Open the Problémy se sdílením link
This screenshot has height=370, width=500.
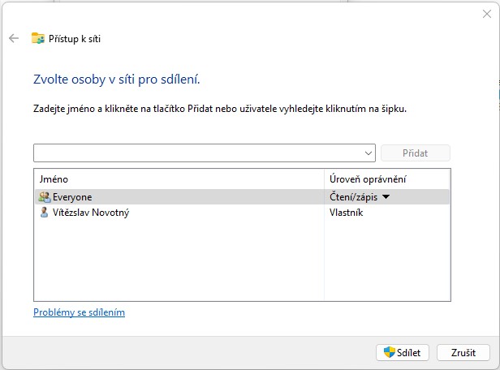coord(79,312)
